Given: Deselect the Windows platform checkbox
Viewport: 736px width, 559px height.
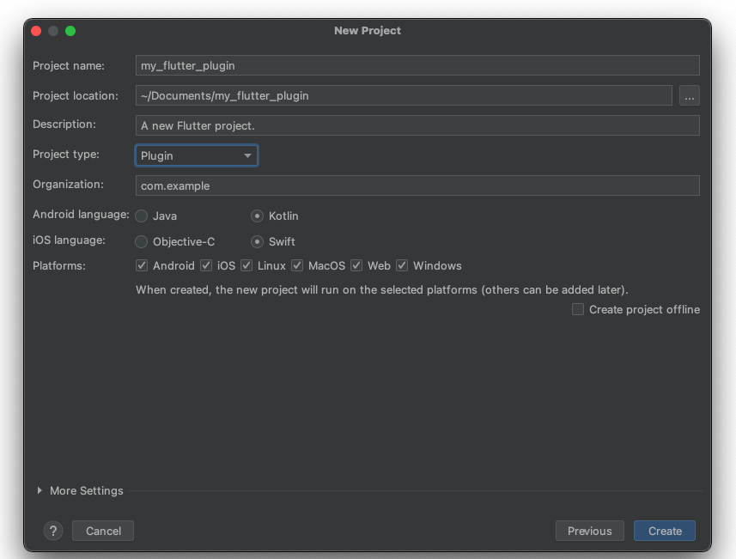Looking at the screenshot, I should (x=402, y=266).
